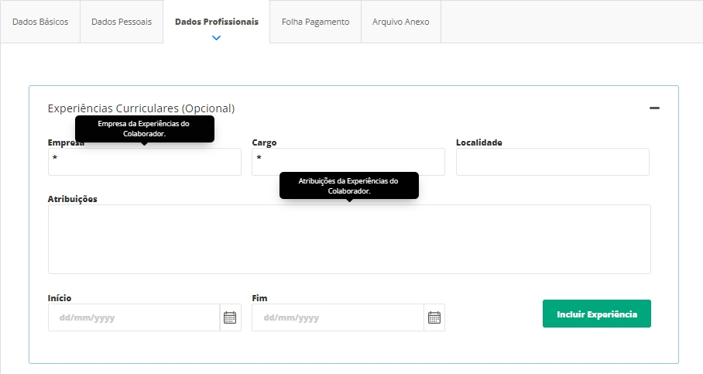The image size is (703, 374).
Task: Click the Empresa da Experiências tooltip
Action: tap(144, 129)
